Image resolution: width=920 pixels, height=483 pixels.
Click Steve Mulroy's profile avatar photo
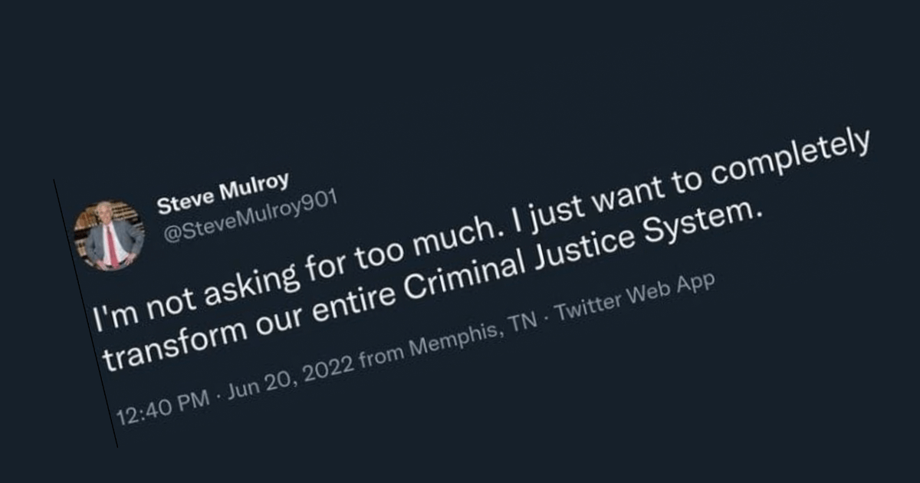109,236
